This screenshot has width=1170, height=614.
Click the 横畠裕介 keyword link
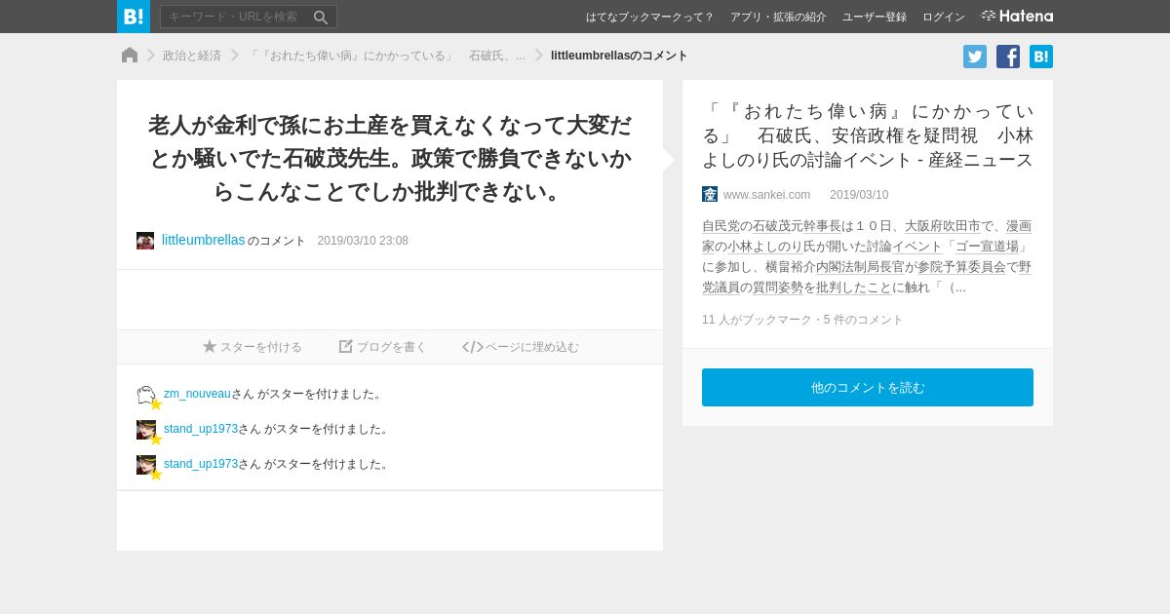point(790,267)
